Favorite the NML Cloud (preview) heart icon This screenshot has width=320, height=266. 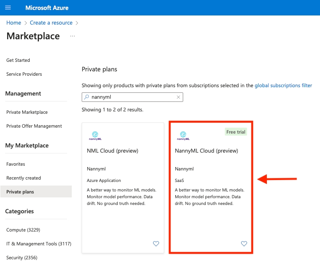(156, 244)
